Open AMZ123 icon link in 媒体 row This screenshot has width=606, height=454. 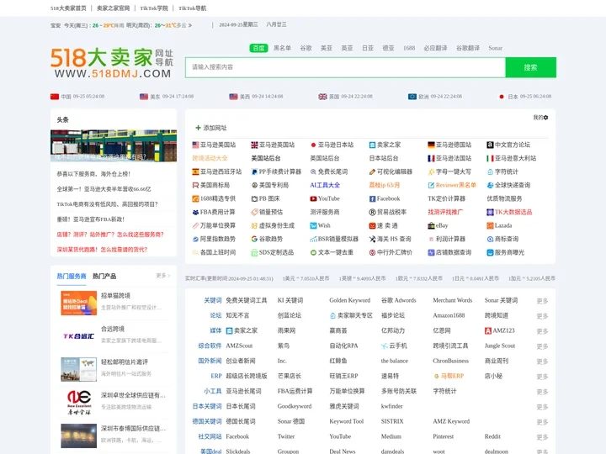tap(500, 330)
